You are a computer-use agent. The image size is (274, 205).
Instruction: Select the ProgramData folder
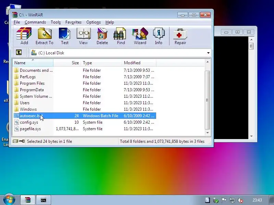click(32, 90)
